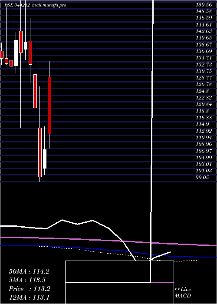Click the tall white candle body spanning 132 to 140
The width and height of the screenshot is (217, 304).
(x=16, y=53)
